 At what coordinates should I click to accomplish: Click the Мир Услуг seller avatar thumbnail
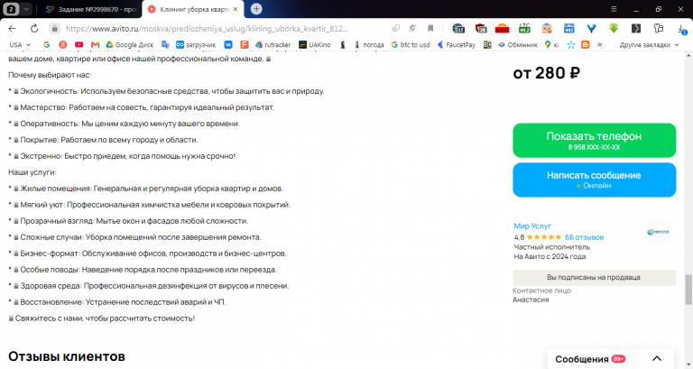tap(658, 232)
